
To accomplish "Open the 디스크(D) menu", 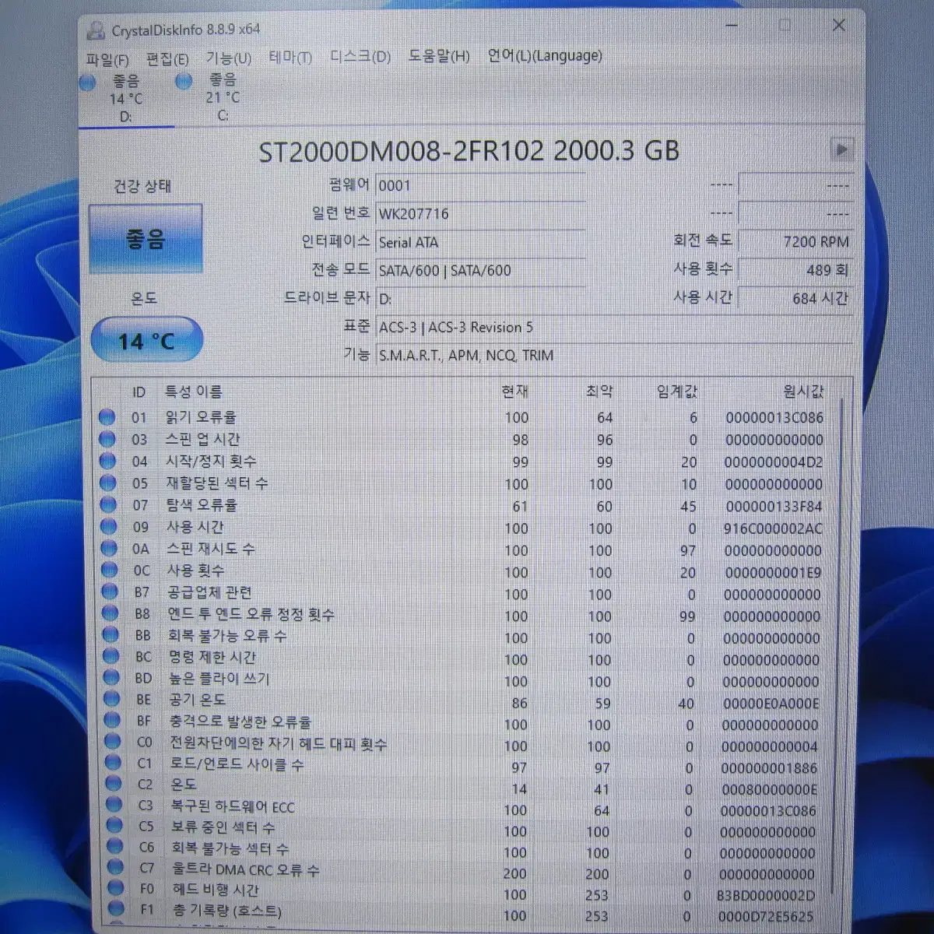I will [360, 57].
